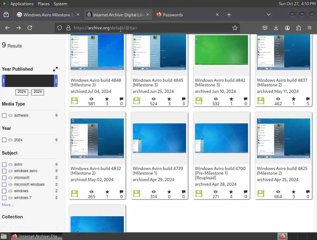Open Windows Aviro build 4700 Reupload link
Screen dimensions: 317x240
pyautogui.click(x=220, y=173)
